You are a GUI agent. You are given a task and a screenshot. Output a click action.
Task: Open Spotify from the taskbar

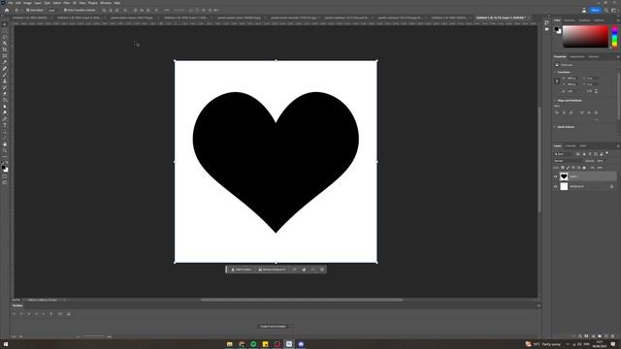[253, 344]
